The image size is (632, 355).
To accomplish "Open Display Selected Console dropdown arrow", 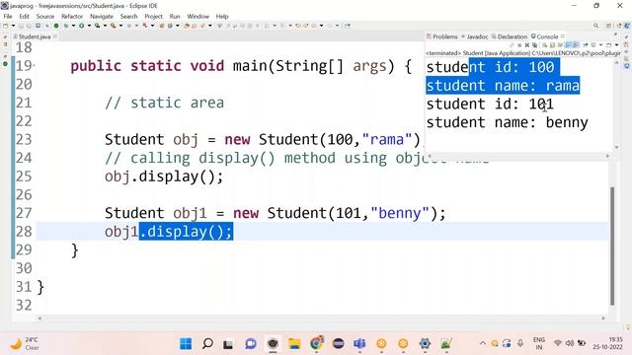I will click(600, 45).
